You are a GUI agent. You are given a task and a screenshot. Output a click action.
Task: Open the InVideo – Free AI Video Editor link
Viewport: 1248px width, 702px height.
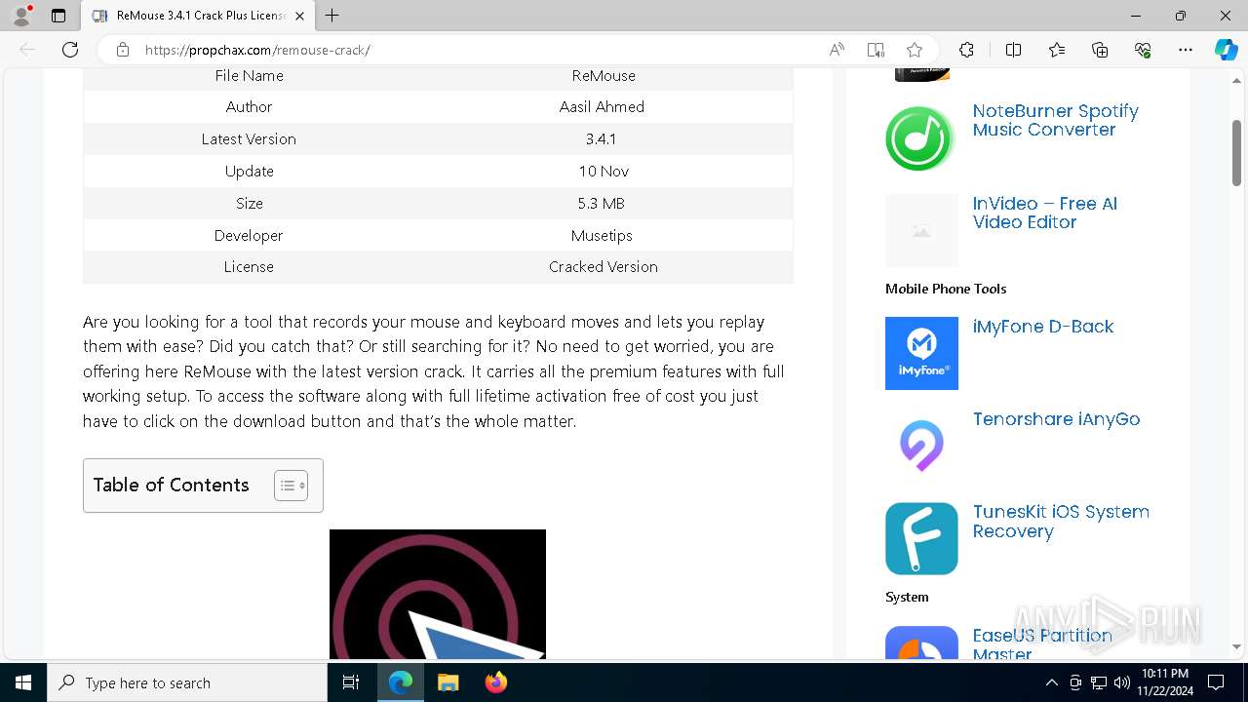(1044, 213)
